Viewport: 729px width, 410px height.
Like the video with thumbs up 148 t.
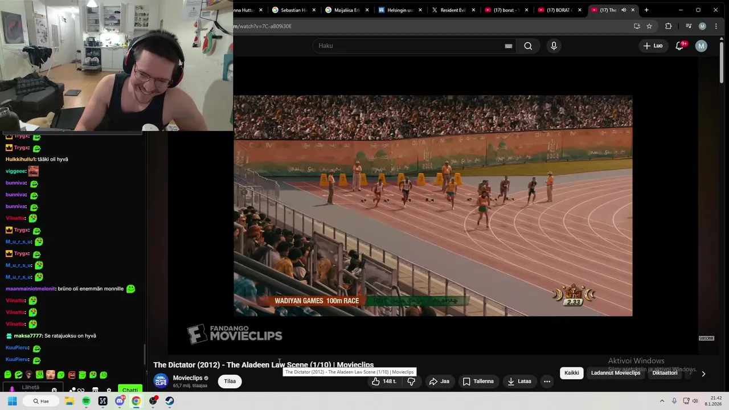click(x=384, y=382)
